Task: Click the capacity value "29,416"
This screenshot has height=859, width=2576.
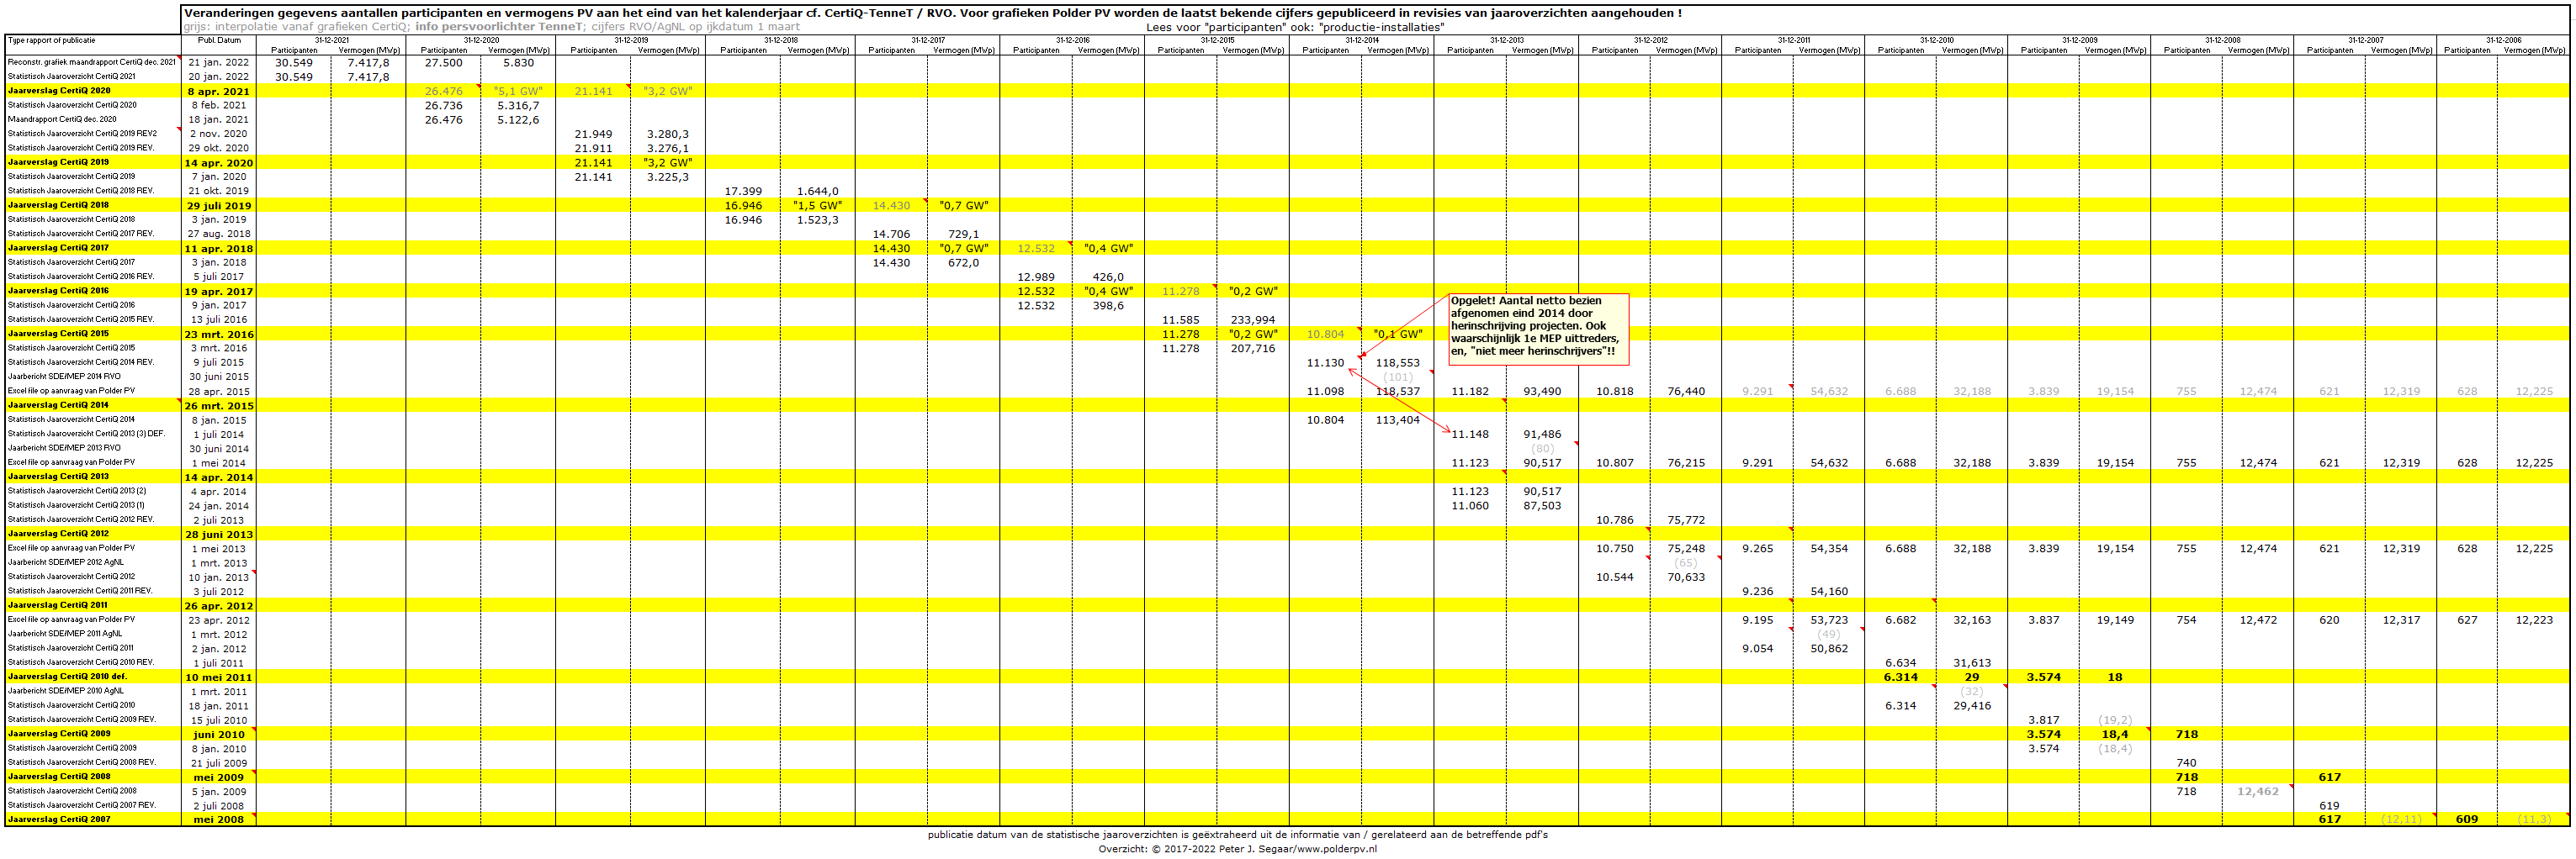Action: click(1972, 705)
